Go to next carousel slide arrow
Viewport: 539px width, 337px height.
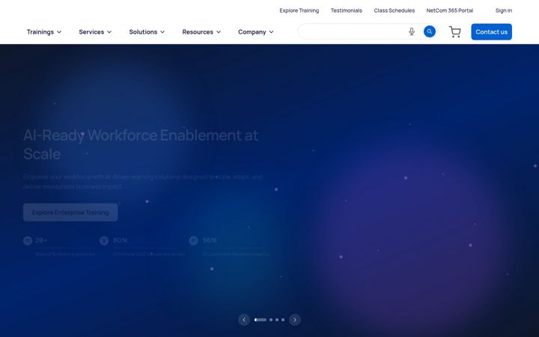pos(295,320)
